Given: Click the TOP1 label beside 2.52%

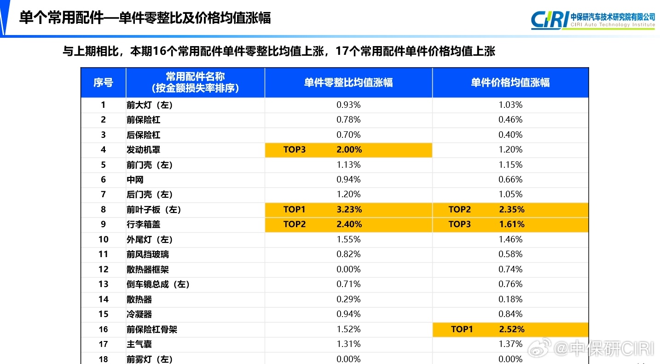Looking at the screenshot, I should point(462,329).
